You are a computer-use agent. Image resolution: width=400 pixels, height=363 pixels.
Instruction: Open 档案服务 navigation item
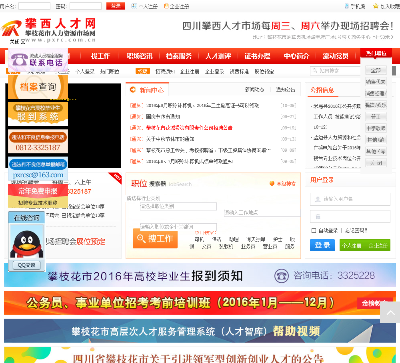(179, 56)
